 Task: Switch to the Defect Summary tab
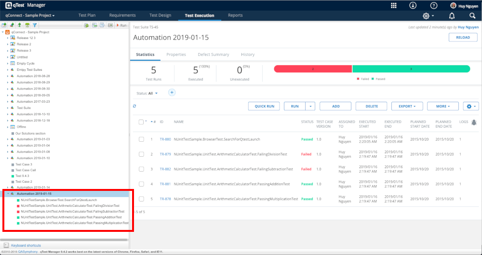pyautogui.click(x=214, y=54)
